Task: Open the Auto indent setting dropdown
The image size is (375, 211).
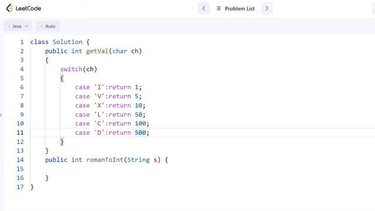Action: pos(48,26)
